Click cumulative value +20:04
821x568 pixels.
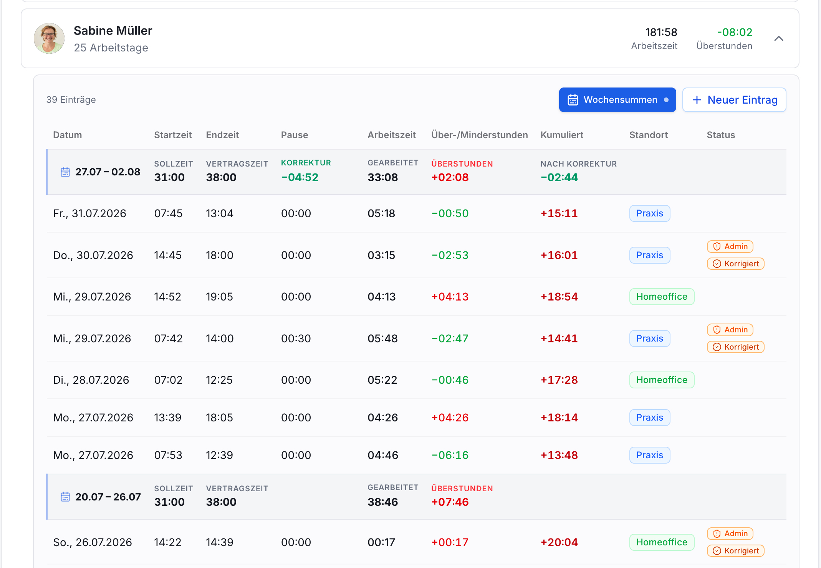(x=559, y=542)
